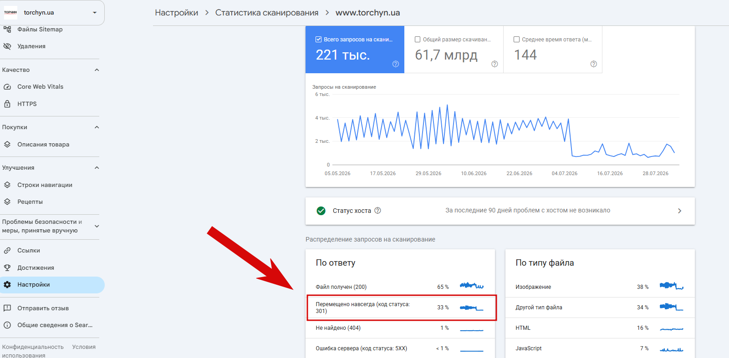Viewport: 729px width, 358px height.
Task: Open Другой тип файла row
Action: pyautogui.click(x=600, y=308)
